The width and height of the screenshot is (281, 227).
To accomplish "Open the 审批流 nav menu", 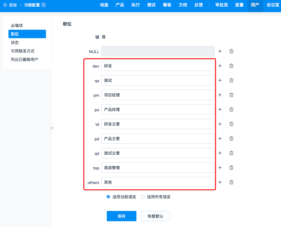I will tap(222, 5).
